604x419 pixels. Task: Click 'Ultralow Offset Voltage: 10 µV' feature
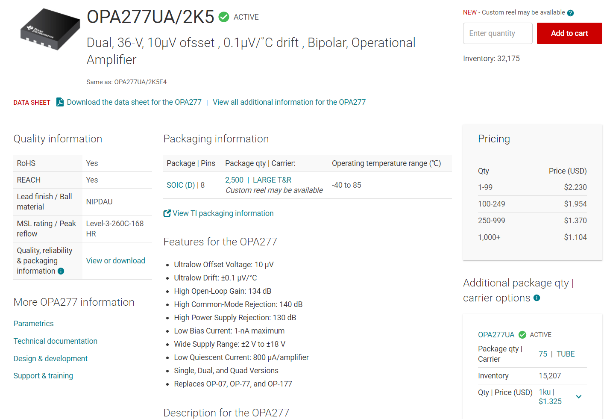(224, 265)
